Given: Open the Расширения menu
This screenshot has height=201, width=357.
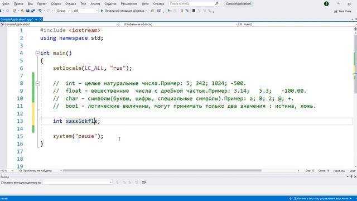Looking at the screenshot, I should click(129, 4).
